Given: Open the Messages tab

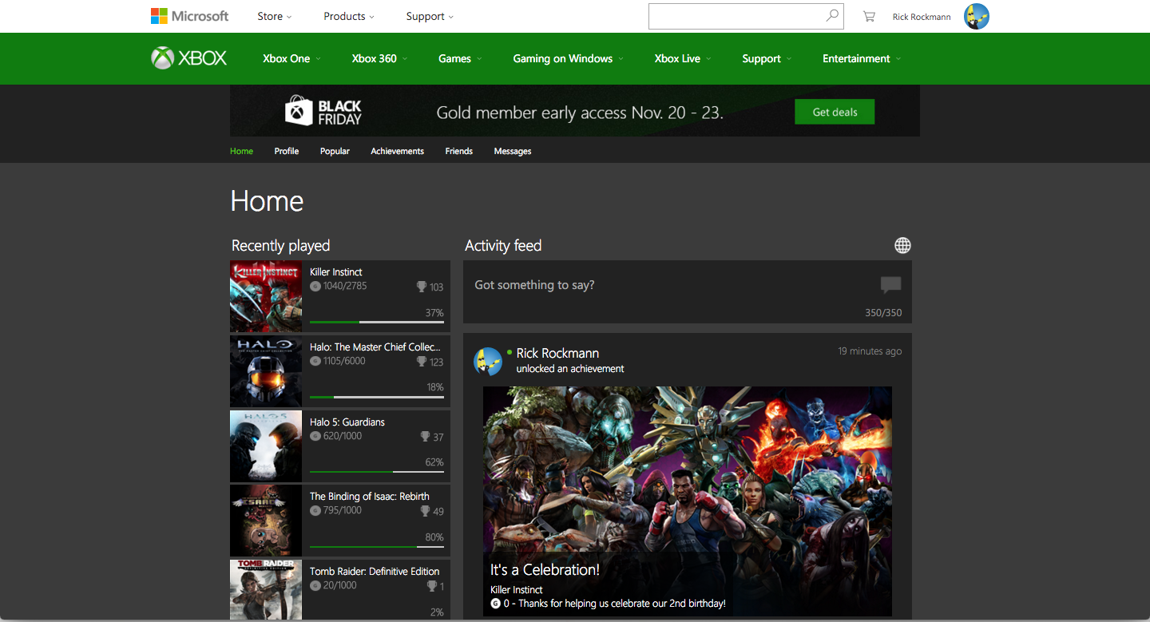Looking at the screenshot, I should (513, 151).
